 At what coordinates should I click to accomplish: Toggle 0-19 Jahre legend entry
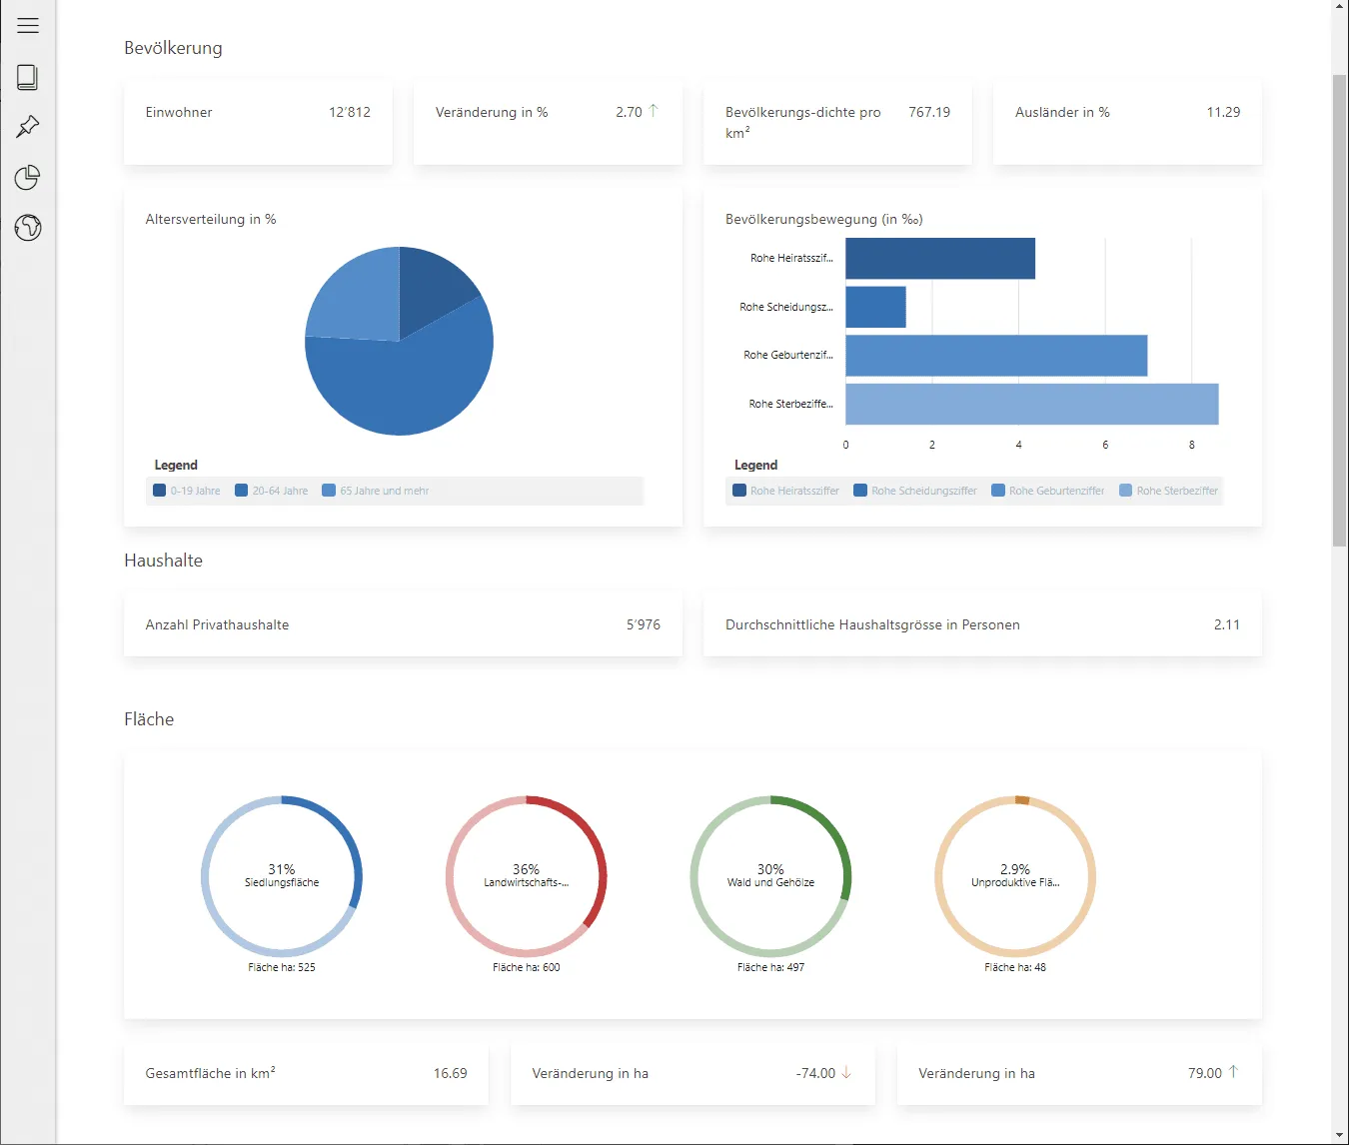187,491
